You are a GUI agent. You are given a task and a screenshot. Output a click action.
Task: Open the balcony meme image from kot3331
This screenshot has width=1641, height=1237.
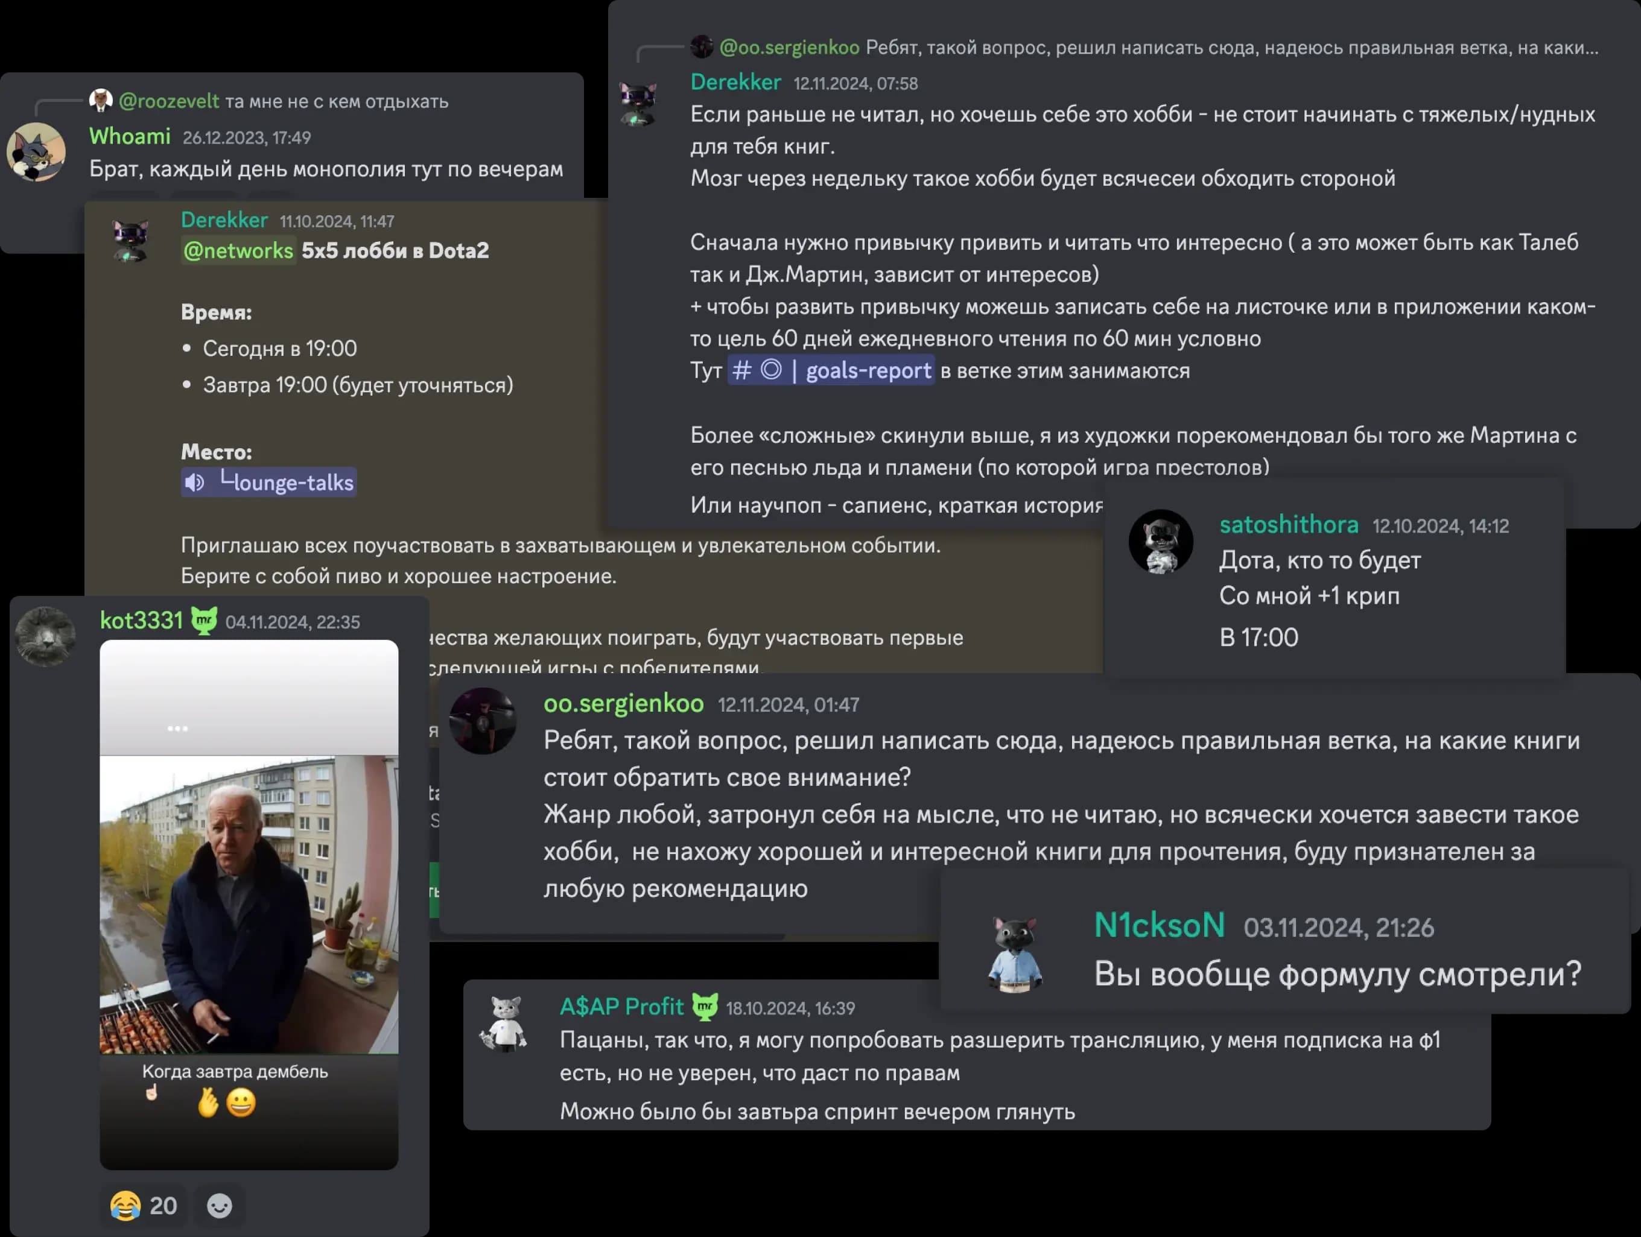click(x=249, y=905)
